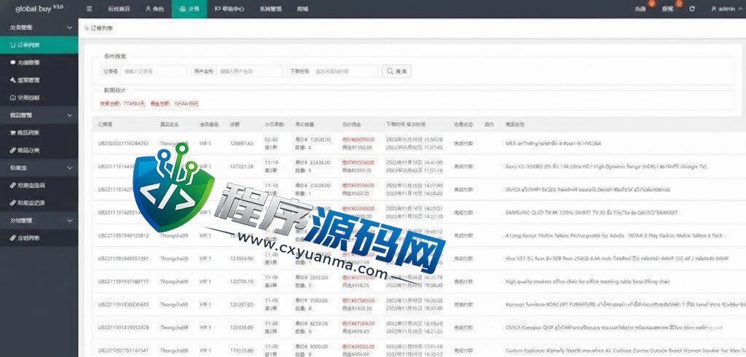Click the SAMSUNG QLED TV 4K product name
This screenshot has height=357, width=746.
pos(592,212)
